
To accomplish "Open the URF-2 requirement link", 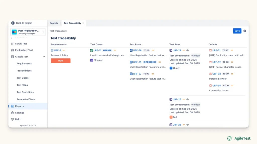I will pos(57,50).
